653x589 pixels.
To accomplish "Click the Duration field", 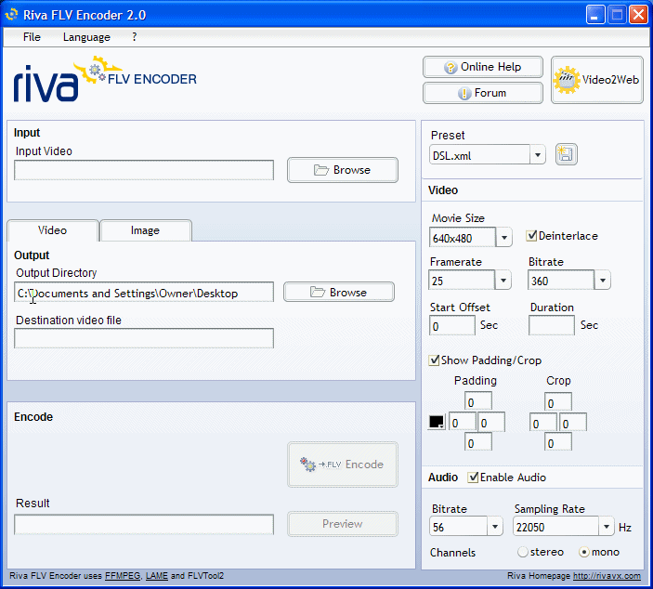I will (x=552, y=325).
